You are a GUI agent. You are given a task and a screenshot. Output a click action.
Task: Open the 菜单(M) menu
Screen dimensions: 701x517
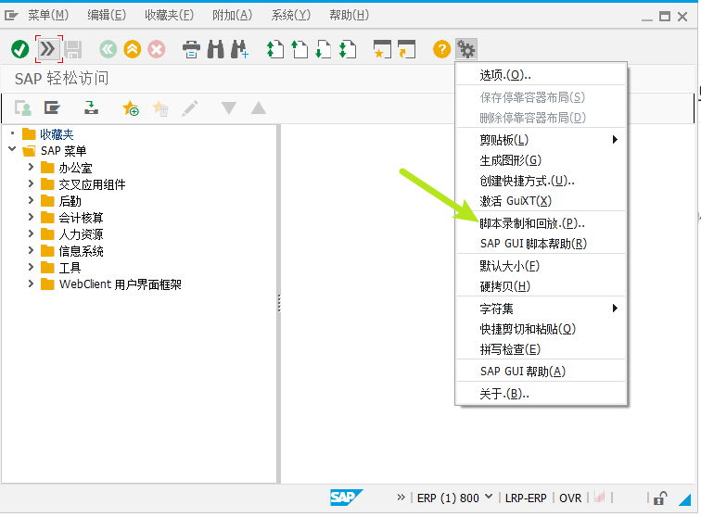[48, 16]
